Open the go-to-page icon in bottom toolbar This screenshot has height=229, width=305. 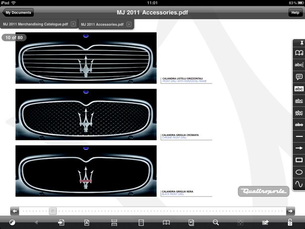pos(61,222)
